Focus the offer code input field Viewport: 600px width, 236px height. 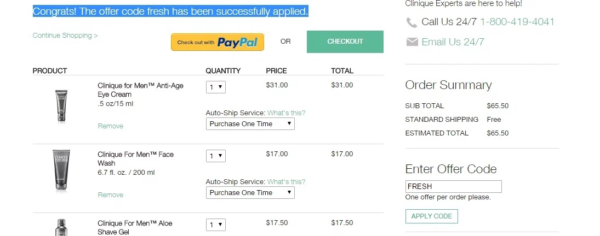(454, 186)
